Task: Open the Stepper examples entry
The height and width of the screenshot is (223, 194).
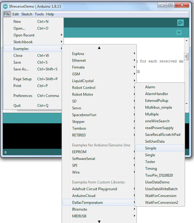Action: [x=99, y=122]
